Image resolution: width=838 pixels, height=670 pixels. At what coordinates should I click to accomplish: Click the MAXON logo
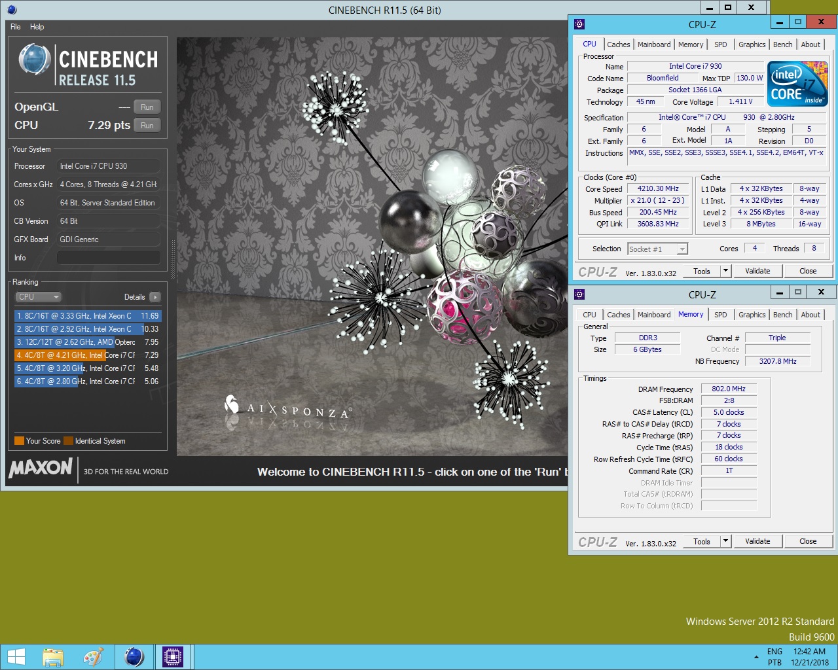(x=41, y=467)
